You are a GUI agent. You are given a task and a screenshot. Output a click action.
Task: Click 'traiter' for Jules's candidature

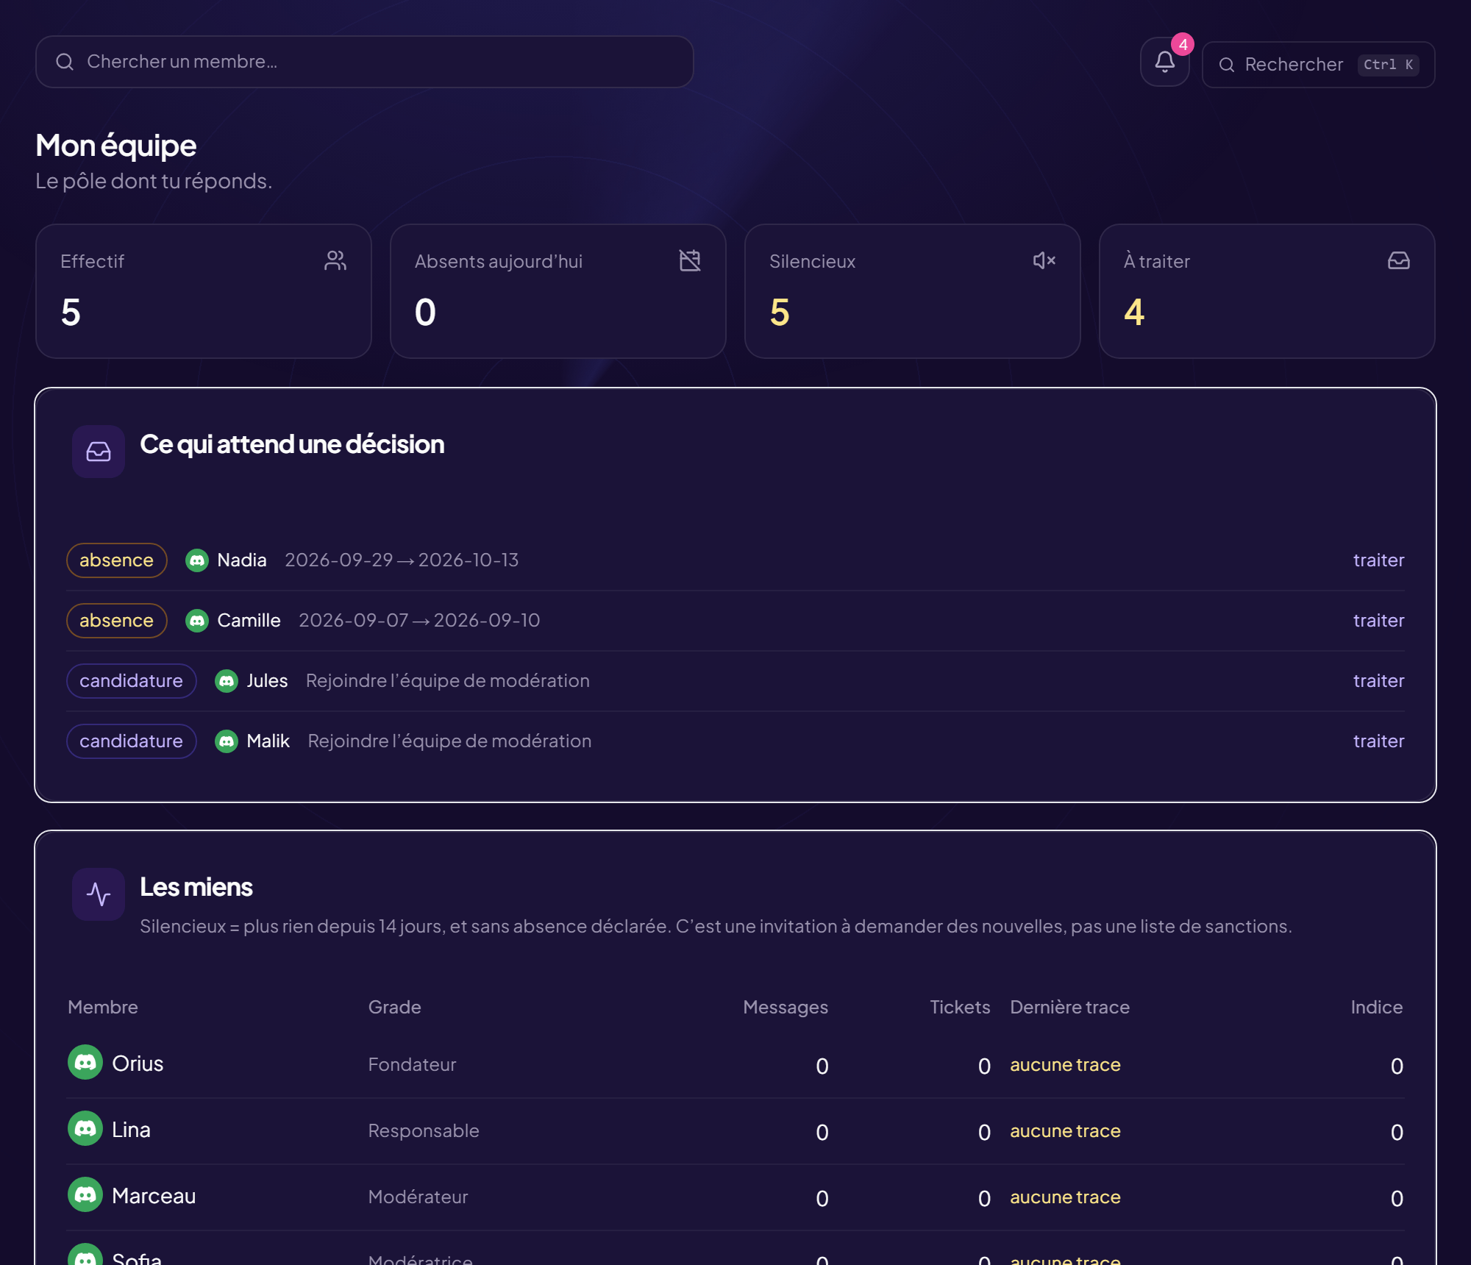(x=1378, y=681)
